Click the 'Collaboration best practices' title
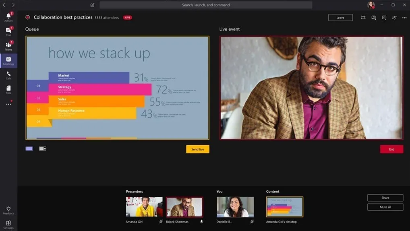Image resolution: width=410 pixels, height=231 pixels. 63,17
